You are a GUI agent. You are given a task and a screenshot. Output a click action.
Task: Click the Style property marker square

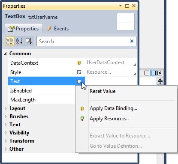(79, 72)
